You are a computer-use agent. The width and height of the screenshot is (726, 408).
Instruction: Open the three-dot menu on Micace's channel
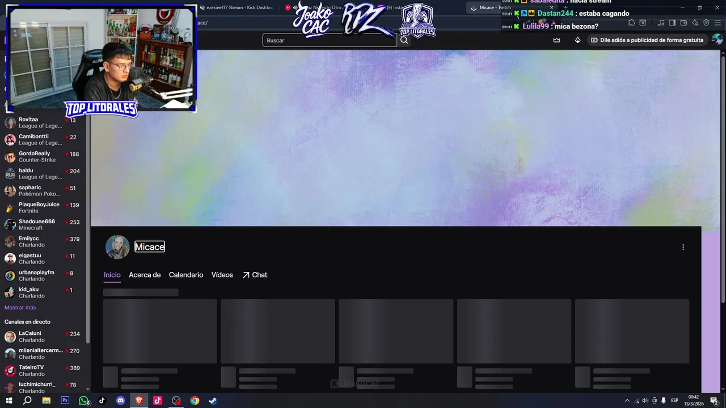[683, 247]
